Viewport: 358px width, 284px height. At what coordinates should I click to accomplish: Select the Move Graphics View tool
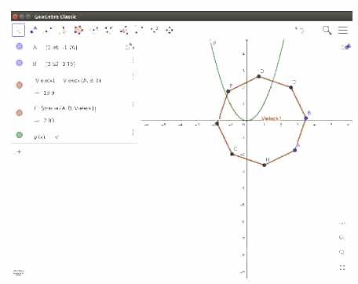click(170, 30)
